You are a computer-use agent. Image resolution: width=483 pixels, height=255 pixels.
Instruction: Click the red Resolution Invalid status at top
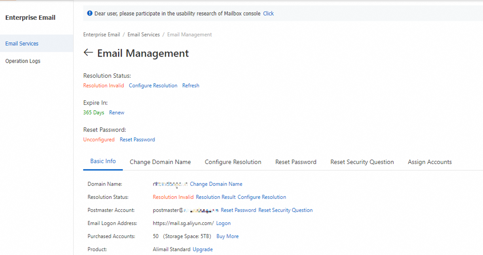[104, 86]
